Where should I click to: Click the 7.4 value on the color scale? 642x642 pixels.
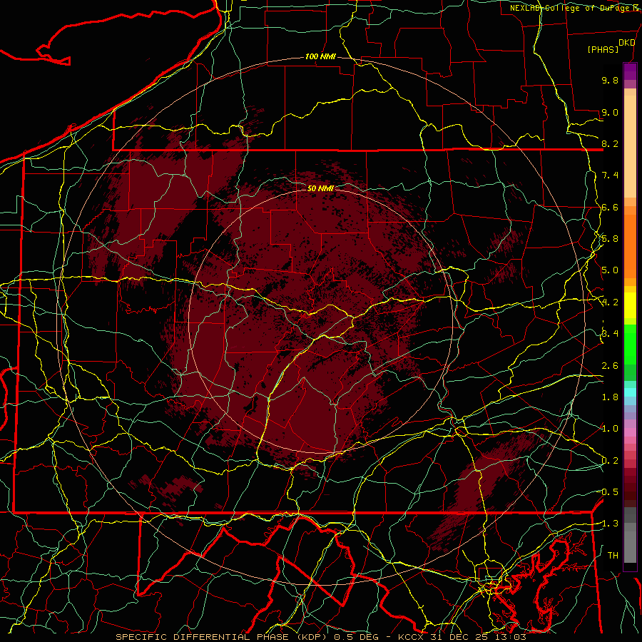610,175
